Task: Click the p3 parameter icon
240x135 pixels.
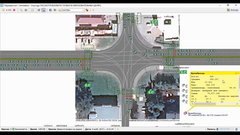Action: tap(183, 96)
